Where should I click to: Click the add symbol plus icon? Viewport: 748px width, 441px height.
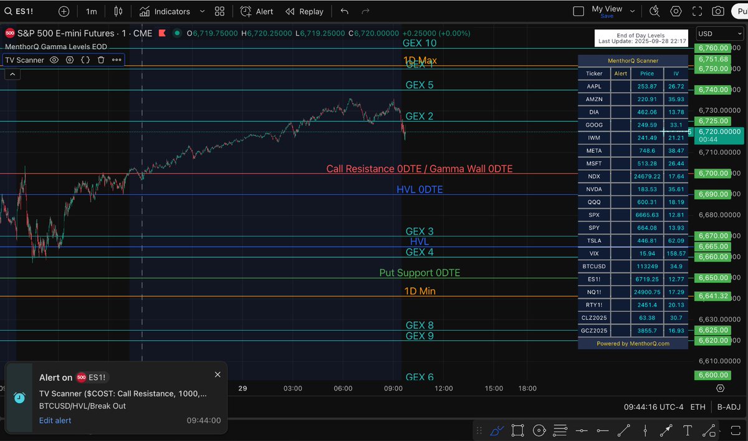64,11
